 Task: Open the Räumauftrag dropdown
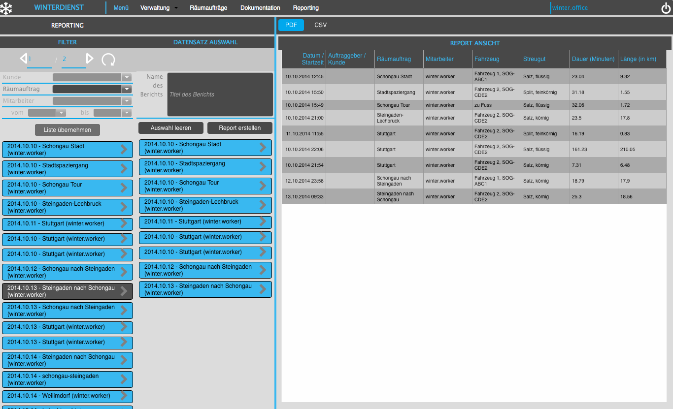(x=127, y=89)
